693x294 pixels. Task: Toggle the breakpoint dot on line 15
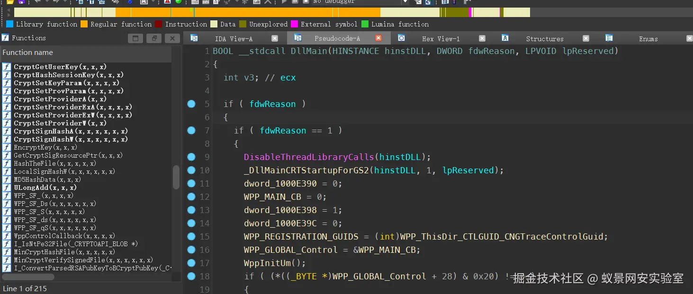191,237
